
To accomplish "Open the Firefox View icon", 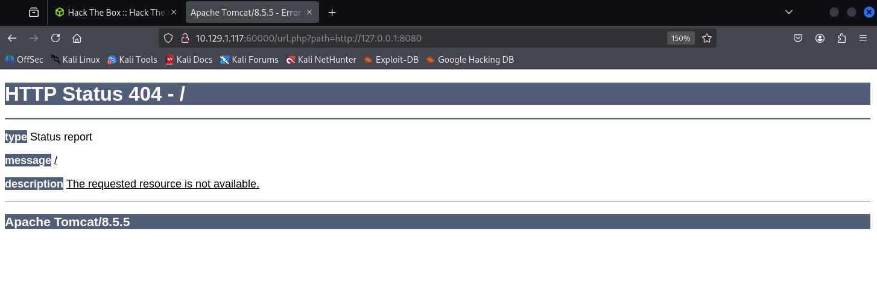I will (x=34, y=12).
